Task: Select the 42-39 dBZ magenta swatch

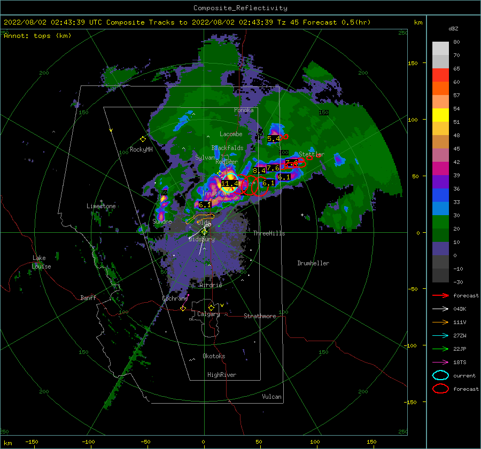Action: 440,169
